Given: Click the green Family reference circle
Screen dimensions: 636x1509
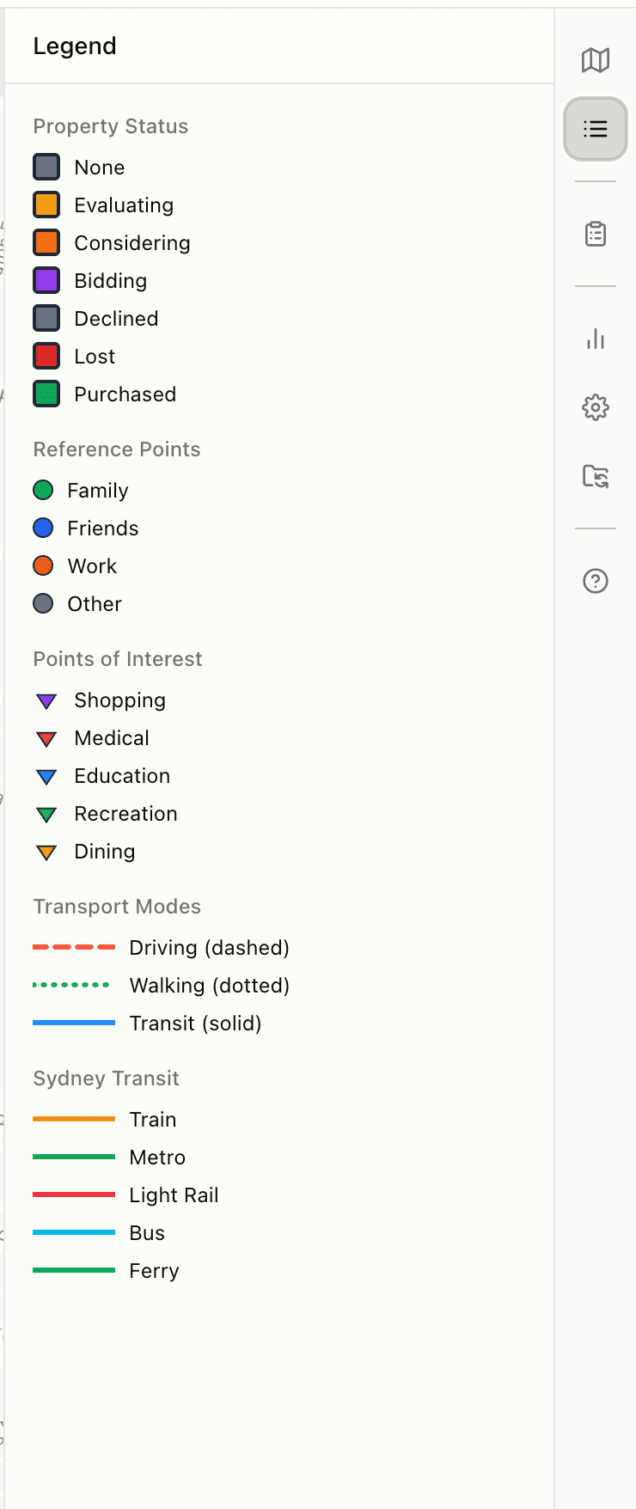Looking at the screenshot, I should (x=43, y=491).
